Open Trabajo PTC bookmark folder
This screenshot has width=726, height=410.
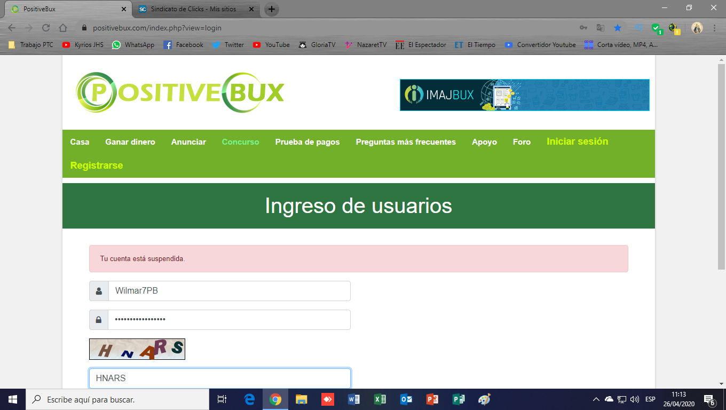click(30, 45)
